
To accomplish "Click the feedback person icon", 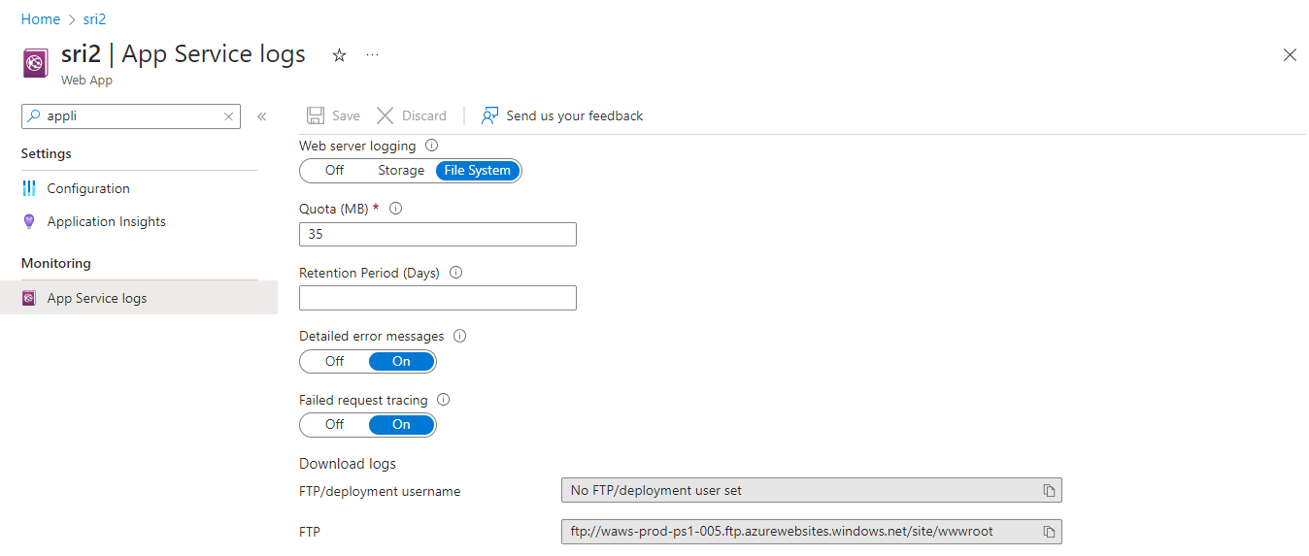I will (490, 115).
